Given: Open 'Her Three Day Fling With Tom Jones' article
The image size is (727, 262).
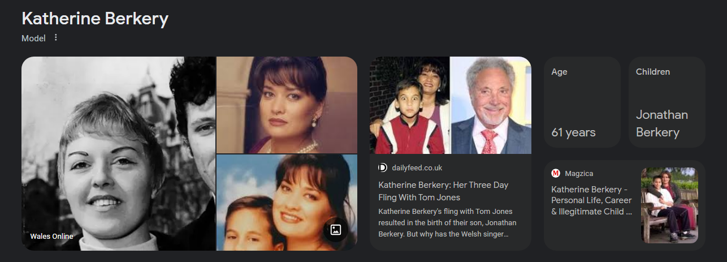Looking at the screenshot, I should [443, 191].
